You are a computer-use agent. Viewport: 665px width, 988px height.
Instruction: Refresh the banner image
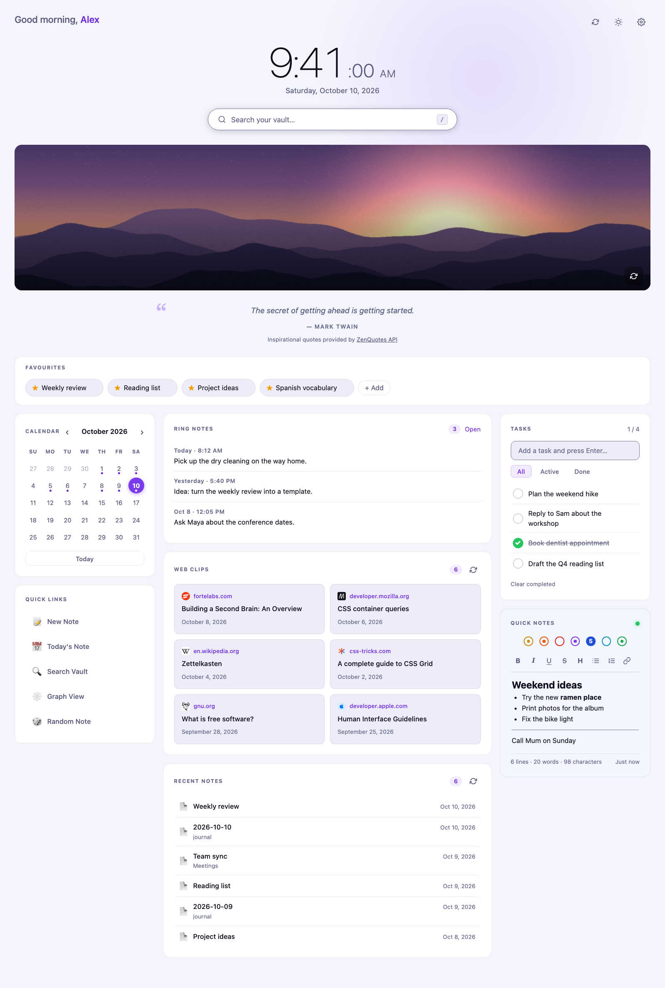pyautogui.click(x=633, y=276)
